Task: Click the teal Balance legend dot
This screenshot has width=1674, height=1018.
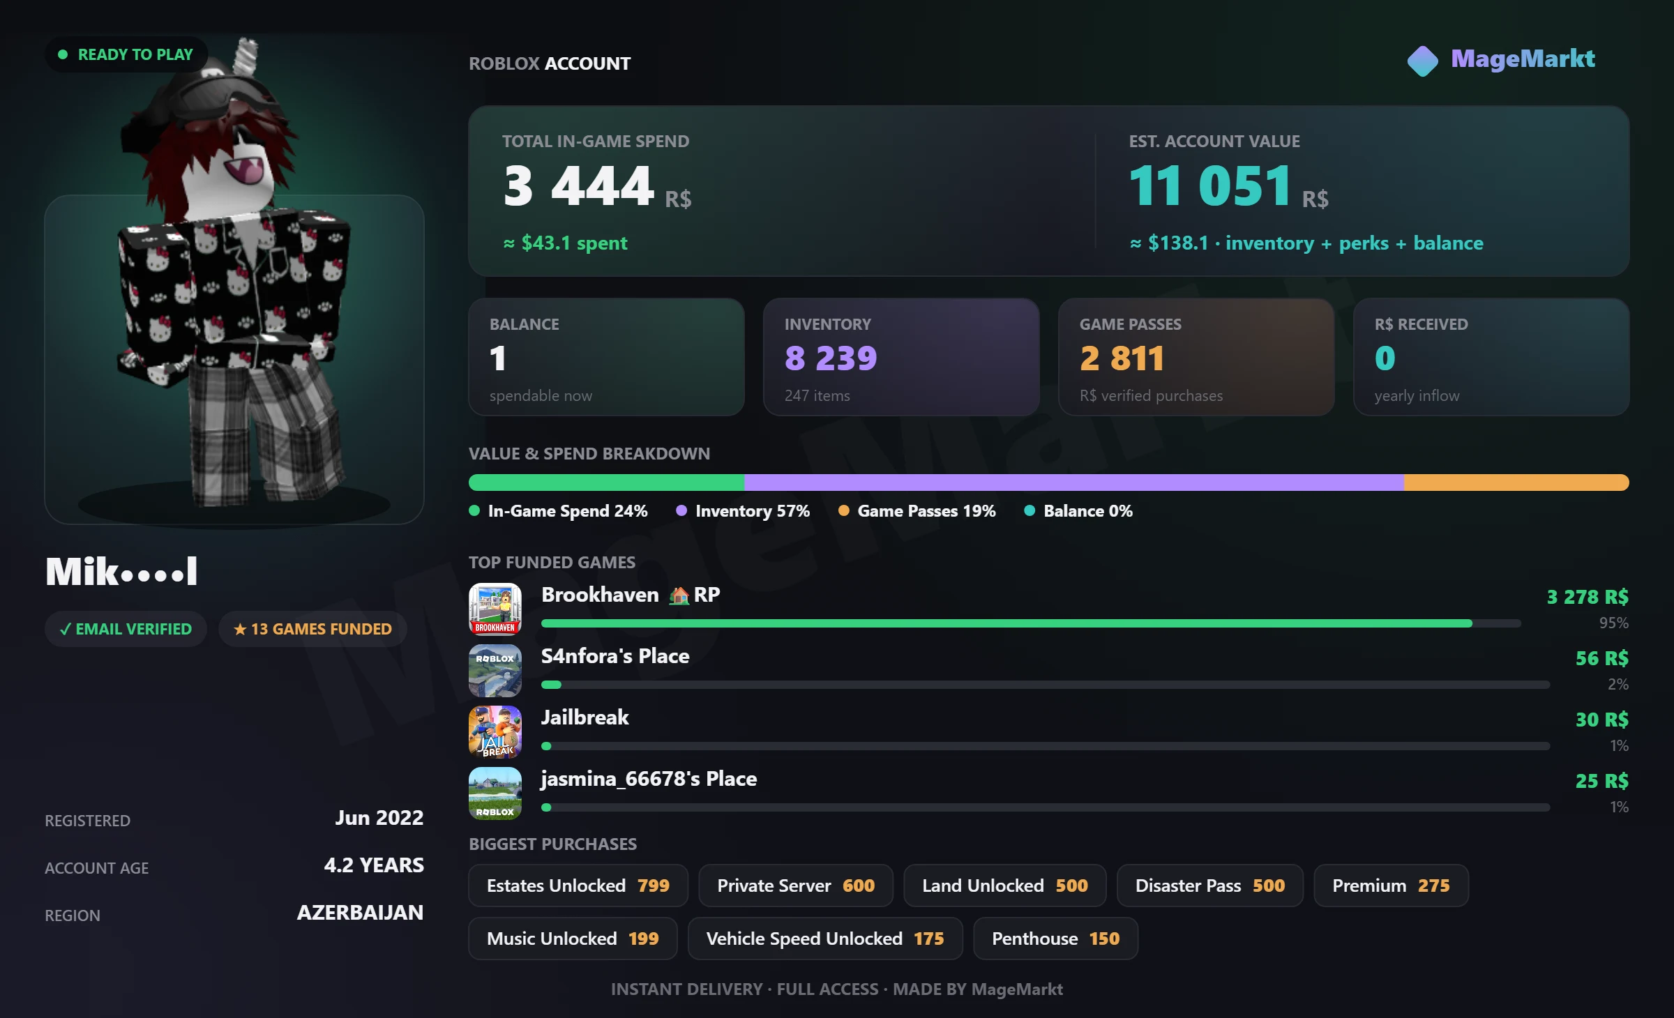Action: 1030,510
